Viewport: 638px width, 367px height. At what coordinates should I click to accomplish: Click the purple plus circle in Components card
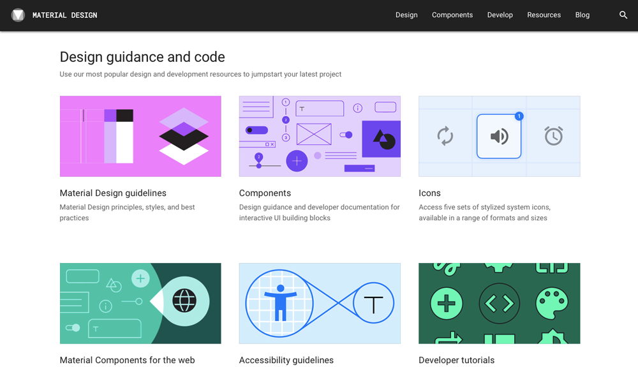pyautogui.click(x=297, y=161)
